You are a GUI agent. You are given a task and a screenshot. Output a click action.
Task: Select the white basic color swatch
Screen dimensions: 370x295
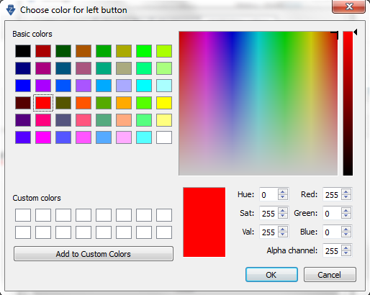[164, 137]
